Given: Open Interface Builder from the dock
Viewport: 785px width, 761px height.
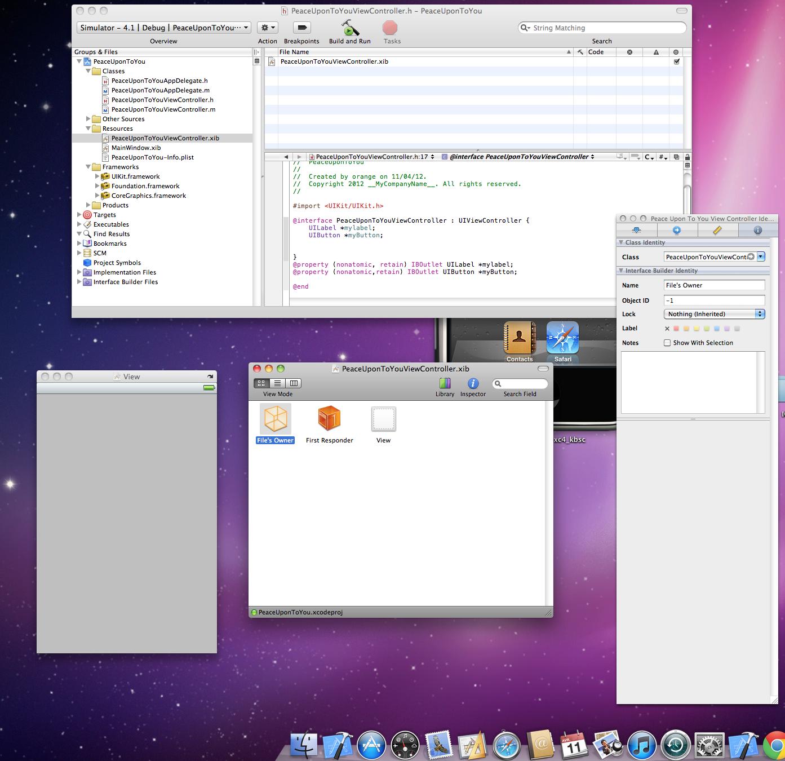Looking at the screenshot, I should (x=473, y=746).
